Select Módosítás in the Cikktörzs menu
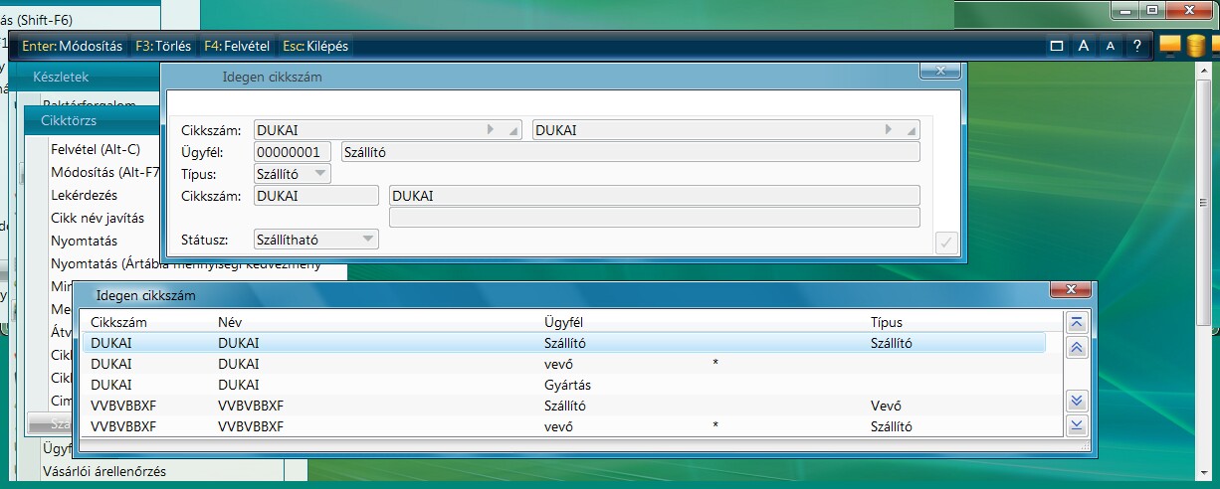1220x489 pixels. pyautogui.click(x=104, y=172)
